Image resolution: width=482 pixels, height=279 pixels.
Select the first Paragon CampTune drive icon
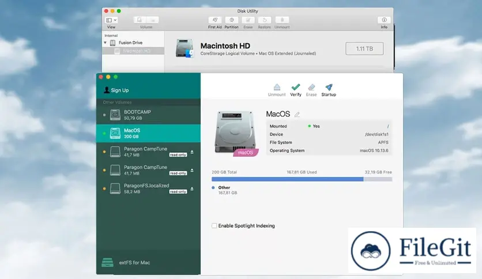pyautogui.click(x=115, y=152)
